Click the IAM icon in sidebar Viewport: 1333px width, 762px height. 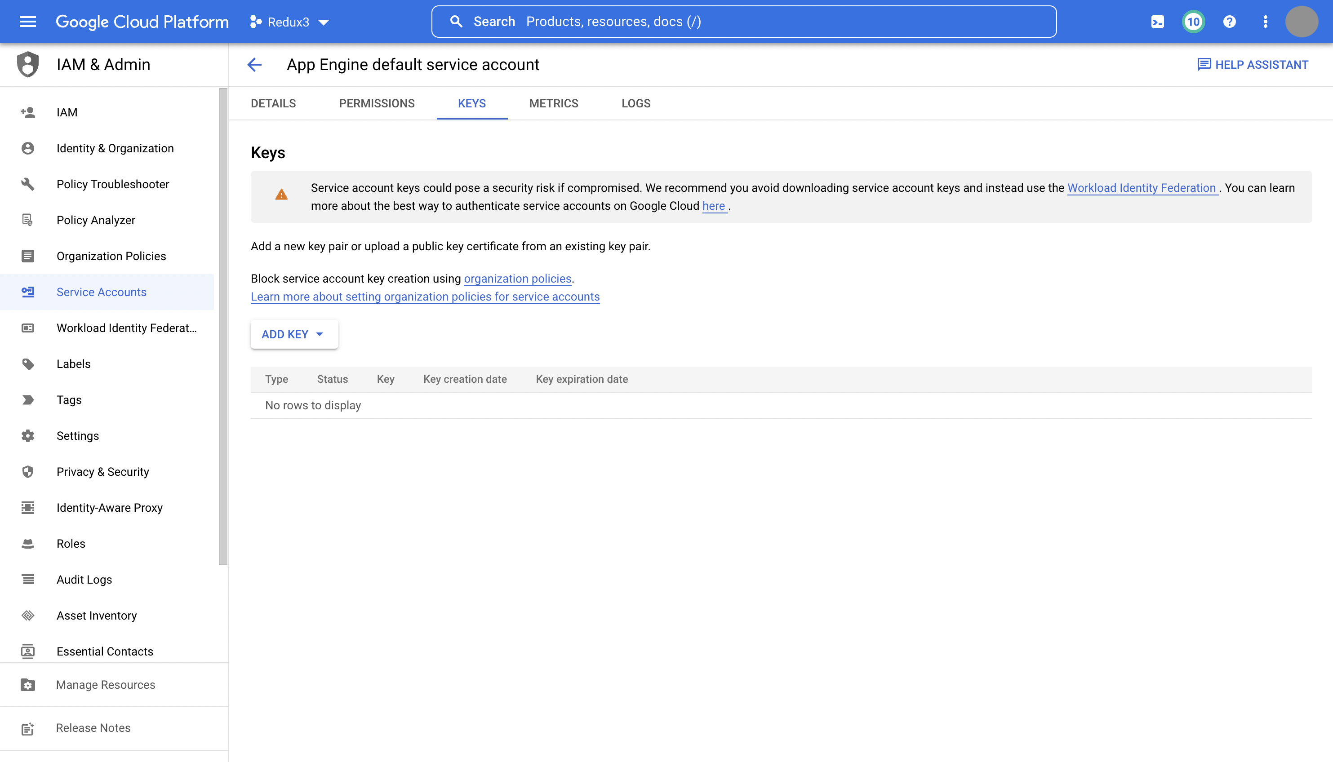[27, 112]
